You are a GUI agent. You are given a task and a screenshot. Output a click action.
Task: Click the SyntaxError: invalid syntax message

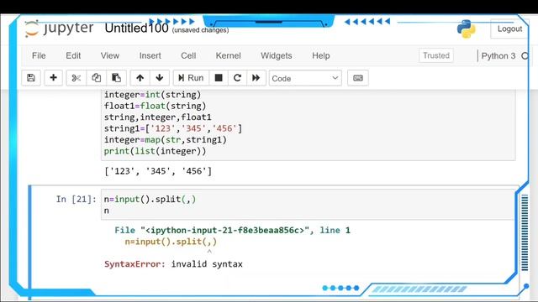173,264
